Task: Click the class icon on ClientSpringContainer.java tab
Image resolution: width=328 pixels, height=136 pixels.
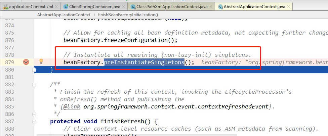Action: click(66, 7)
